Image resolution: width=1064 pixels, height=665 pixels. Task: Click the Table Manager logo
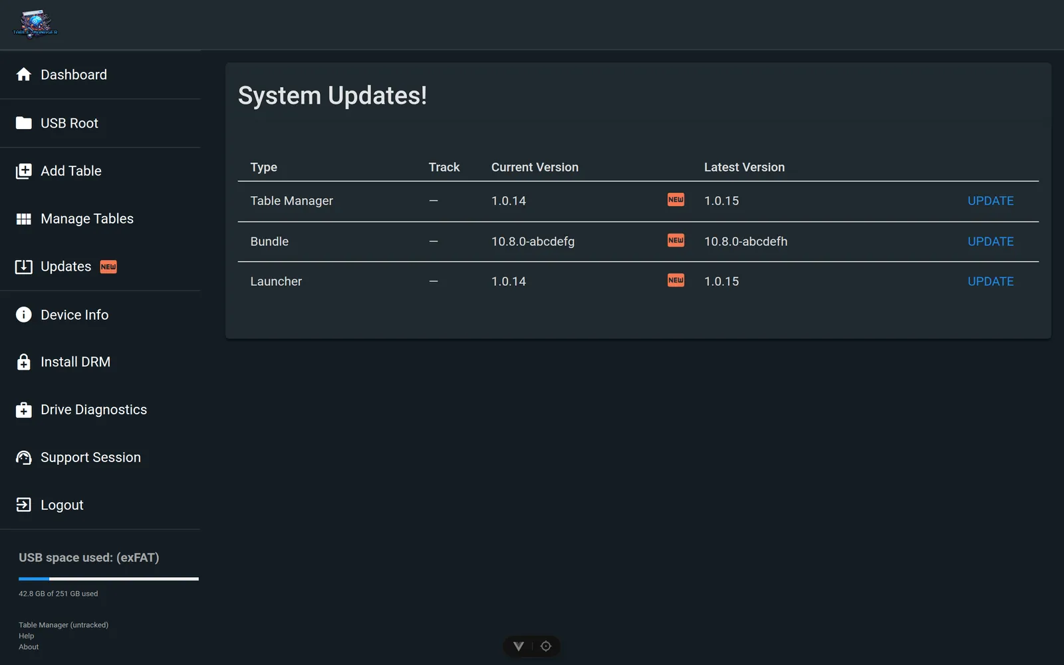35,25
